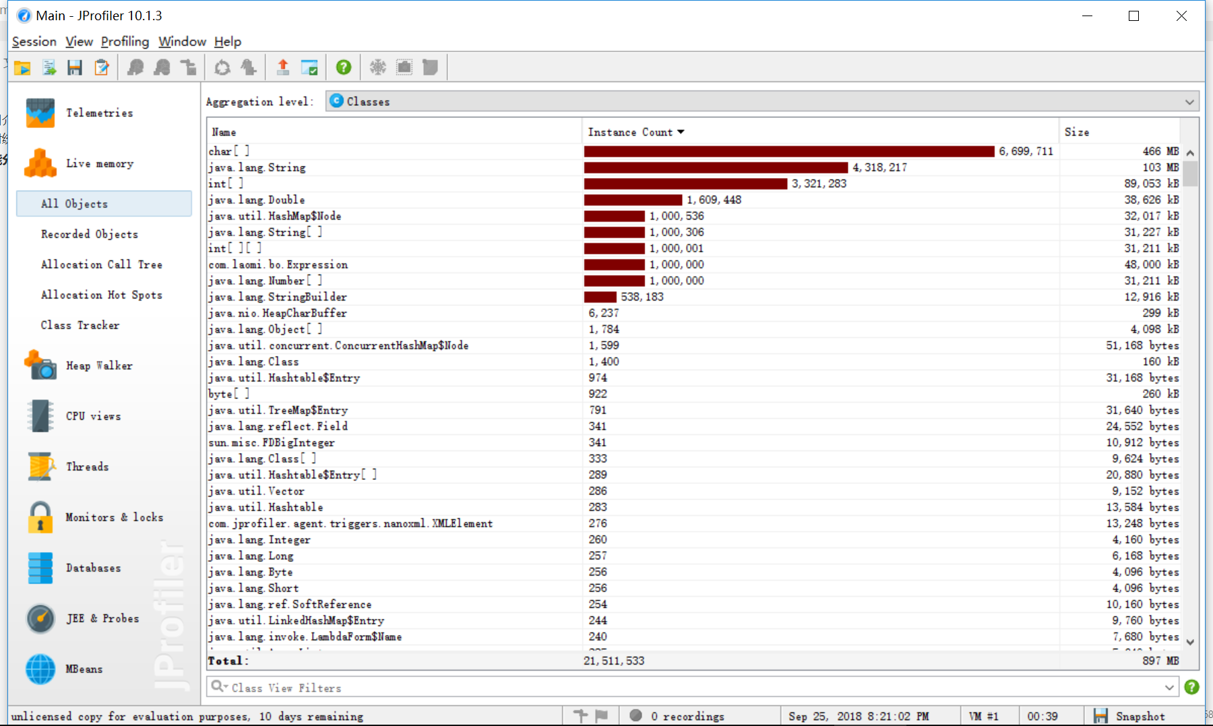Select the java.lang.StringBuilder row

pyautogui.click(x=694, y=297)
